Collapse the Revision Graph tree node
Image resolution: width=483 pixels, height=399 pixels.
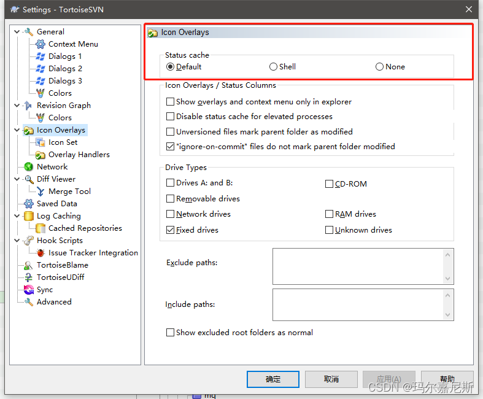[17, 106]
